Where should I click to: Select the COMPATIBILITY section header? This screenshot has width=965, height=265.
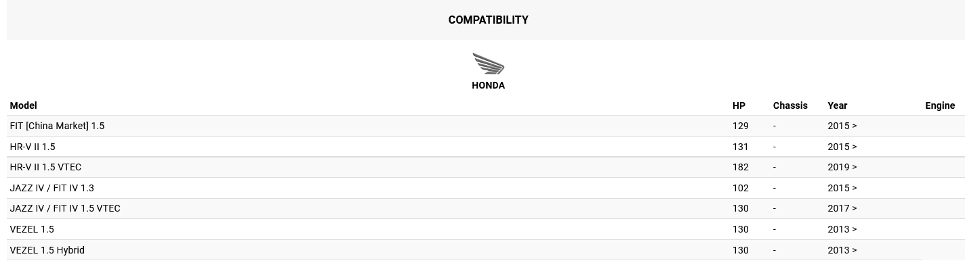click(x=488, y=20)
